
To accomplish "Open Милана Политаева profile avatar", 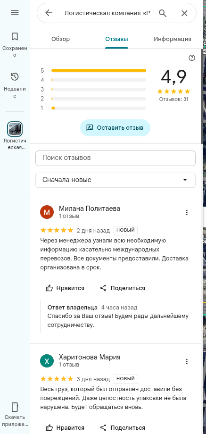I will pos(47,212).
